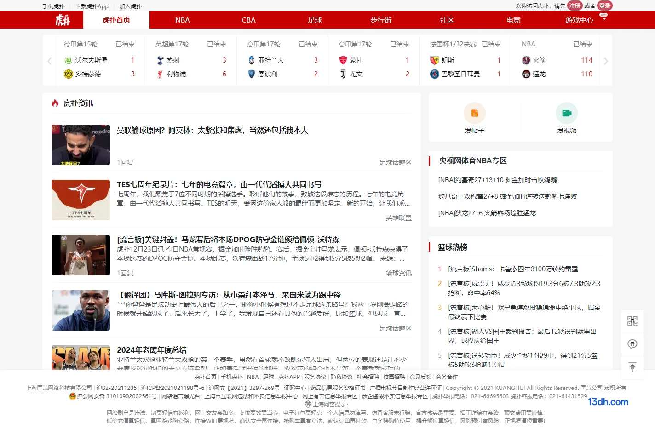The width and height of the screenshot is (655, 429).
Task: Click the Paris Saint-Germain team logo
Action: click(x=435, y=74)
